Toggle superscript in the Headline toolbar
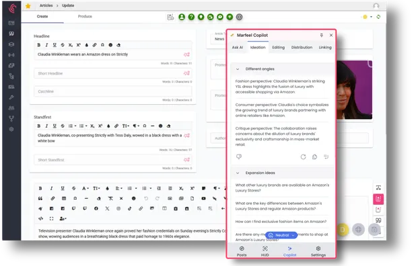The width and height of the screenshot is (418, 266). coord(78,45)
